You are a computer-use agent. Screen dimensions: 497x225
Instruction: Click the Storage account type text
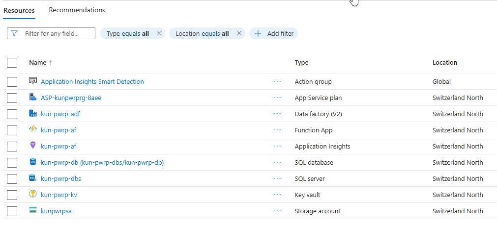318,211
